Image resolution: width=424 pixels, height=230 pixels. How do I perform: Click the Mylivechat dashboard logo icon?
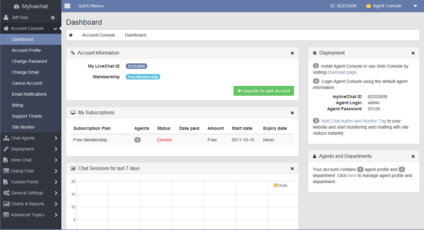tap(16, 6)
